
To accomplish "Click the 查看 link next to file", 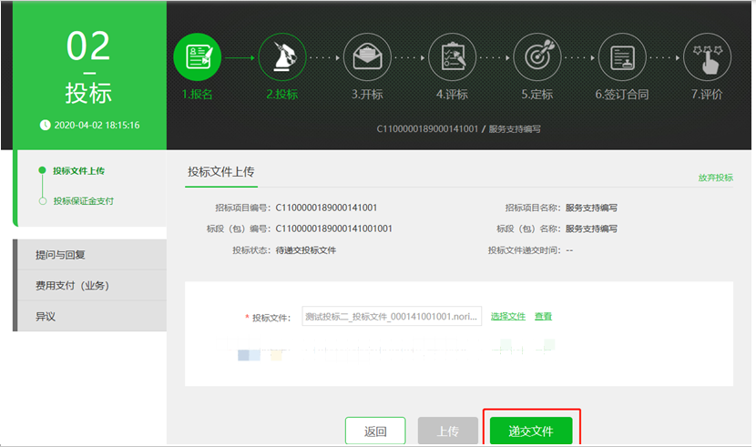I will click(543, 317).
